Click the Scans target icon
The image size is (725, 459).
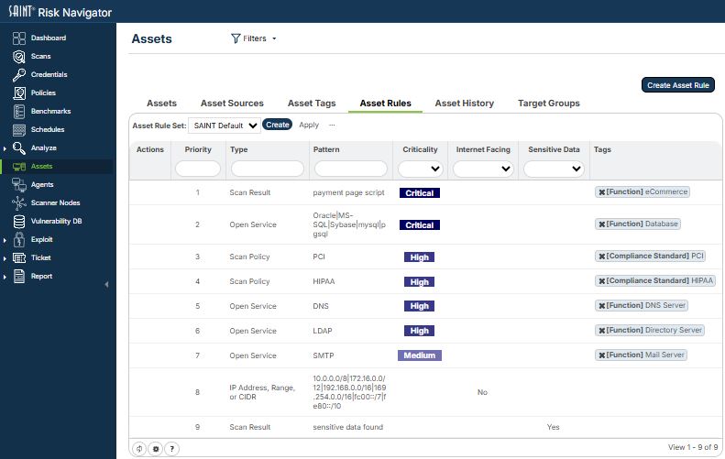(x=19, y=57)
